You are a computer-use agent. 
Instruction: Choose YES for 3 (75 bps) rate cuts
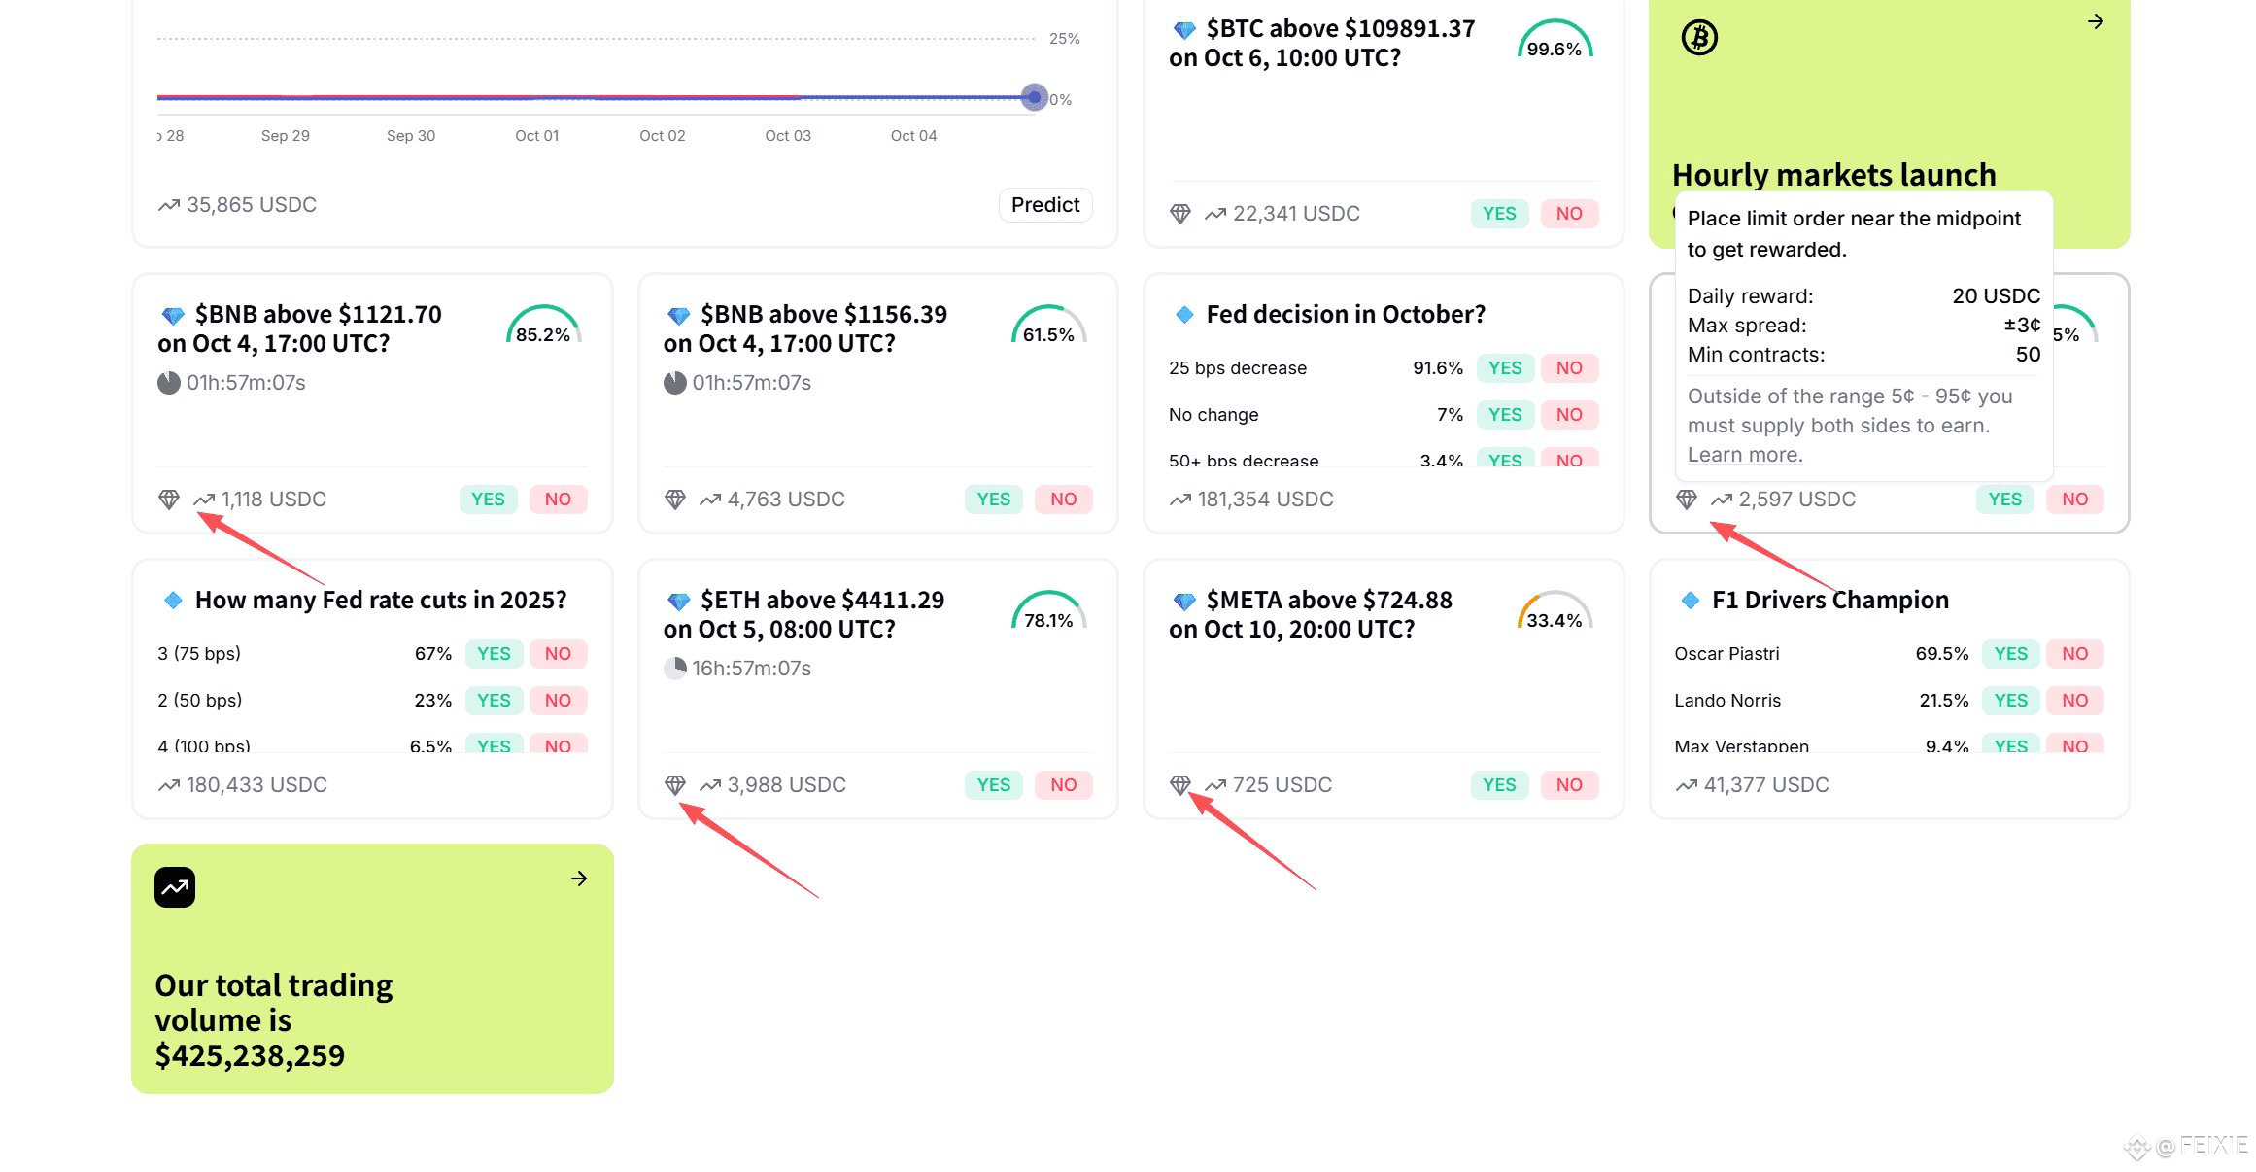[x=494, y=654]
